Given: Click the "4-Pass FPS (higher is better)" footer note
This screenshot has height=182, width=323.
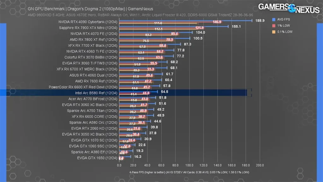Looking at the screenshot, I should [x=189, y=172].
